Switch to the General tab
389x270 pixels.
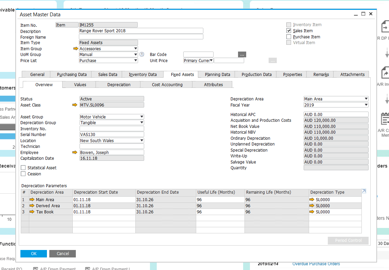point(37,75)
